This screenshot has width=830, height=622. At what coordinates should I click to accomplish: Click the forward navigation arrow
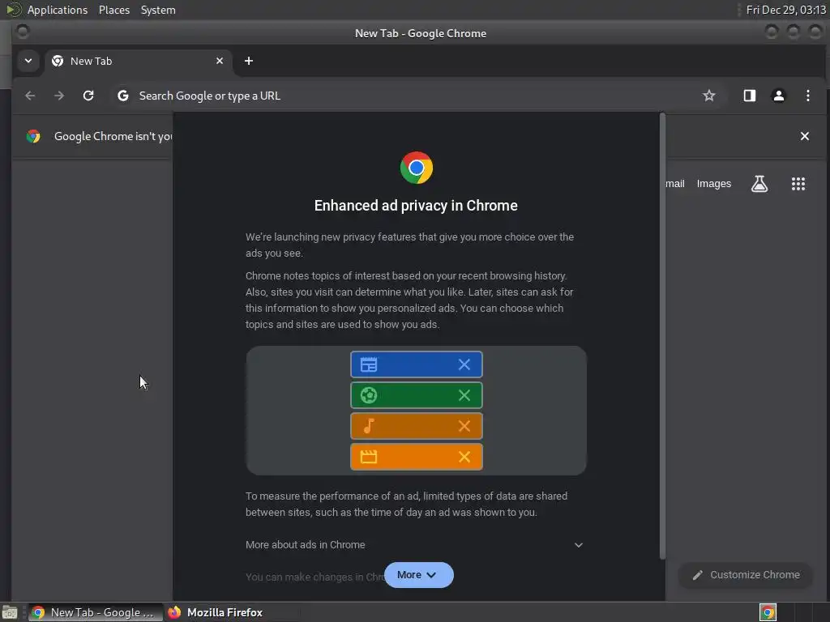[59, 96]
